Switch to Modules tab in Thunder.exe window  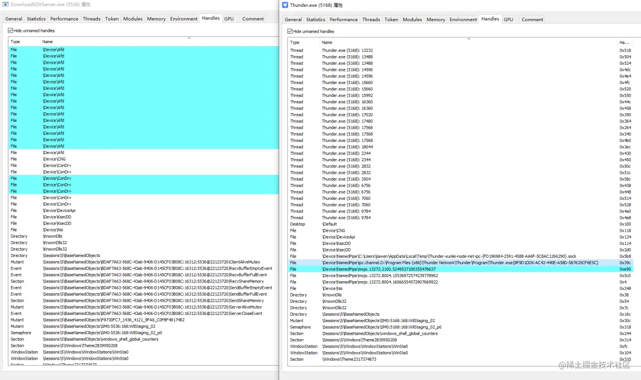[x=413, y=20]
